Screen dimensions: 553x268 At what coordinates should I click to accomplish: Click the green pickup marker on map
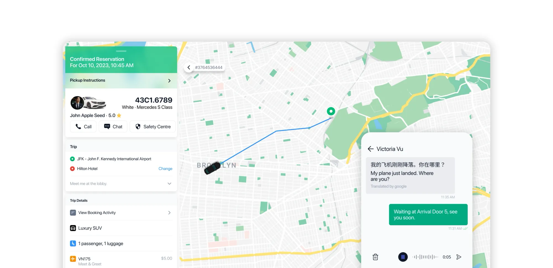(x=331, y=111)
